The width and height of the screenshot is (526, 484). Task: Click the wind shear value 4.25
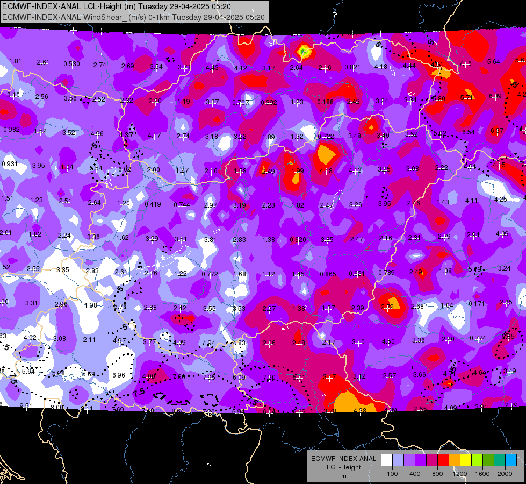[x=501, y=199]
